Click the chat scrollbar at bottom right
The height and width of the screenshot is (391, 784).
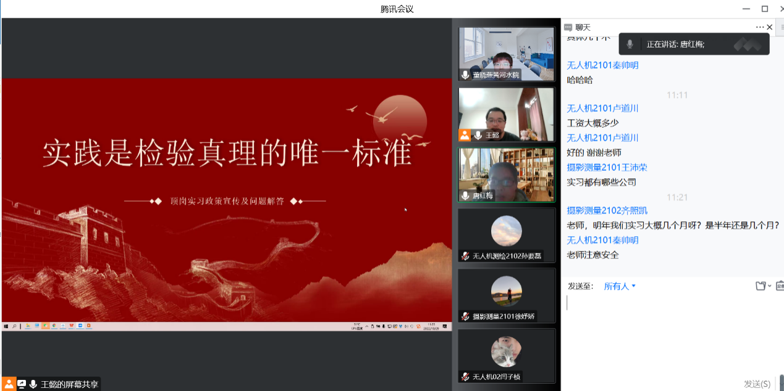point(781,381)
